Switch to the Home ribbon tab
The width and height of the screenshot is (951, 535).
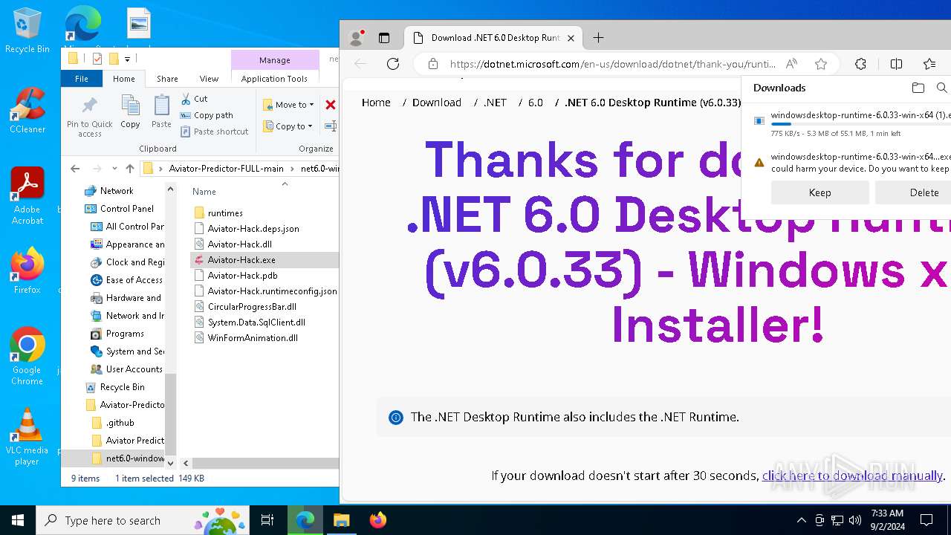point(124,79)
